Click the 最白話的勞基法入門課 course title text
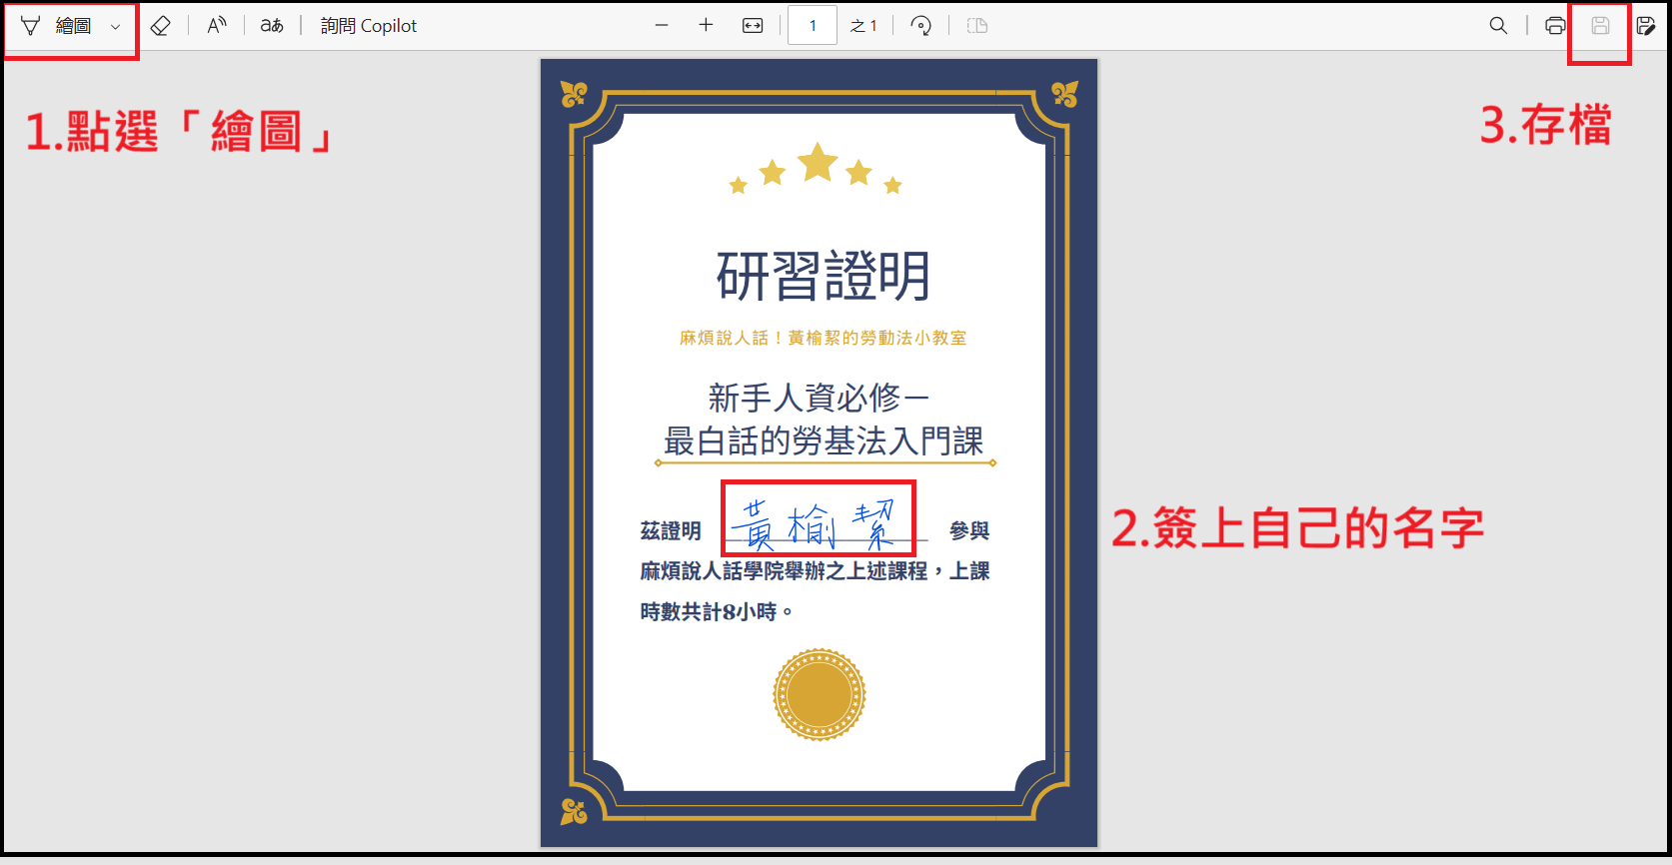Viewport: 1672px width, 865px height. point(824,440)
